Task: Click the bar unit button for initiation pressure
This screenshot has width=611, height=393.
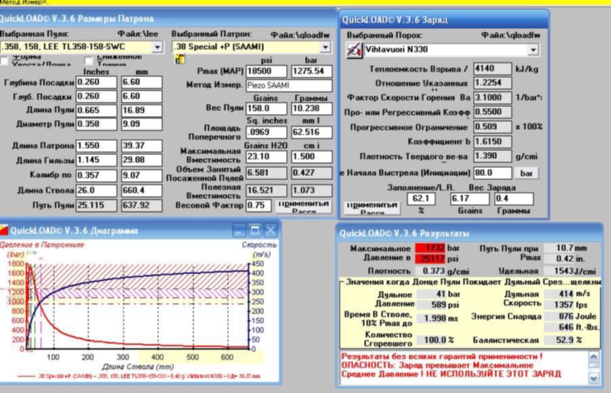Action: point(526,173)
